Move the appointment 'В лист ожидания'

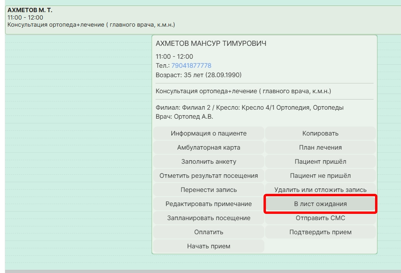tap(320, 204)
